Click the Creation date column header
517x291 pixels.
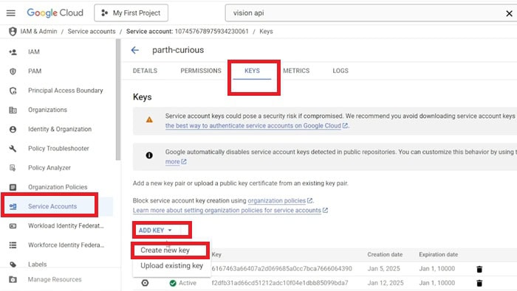385,254
